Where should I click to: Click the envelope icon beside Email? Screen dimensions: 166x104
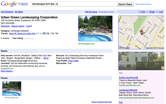click(x=148, y=12)
